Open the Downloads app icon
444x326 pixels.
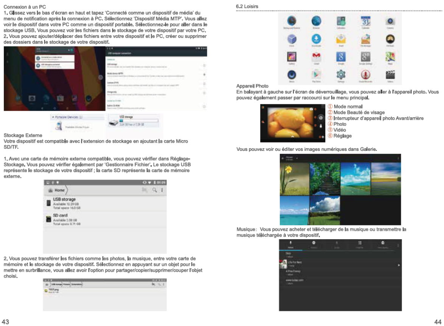316,39
